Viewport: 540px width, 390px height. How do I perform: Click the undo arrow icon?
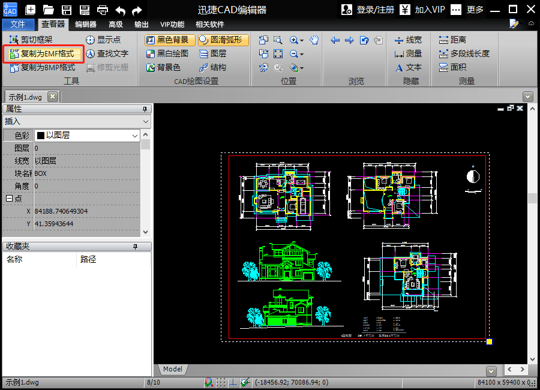120,10
